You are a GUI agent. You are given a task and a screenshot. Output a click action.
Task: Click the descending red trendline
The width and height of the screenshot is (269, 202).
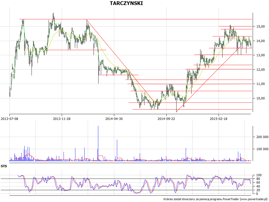click(x=120, y=60)
